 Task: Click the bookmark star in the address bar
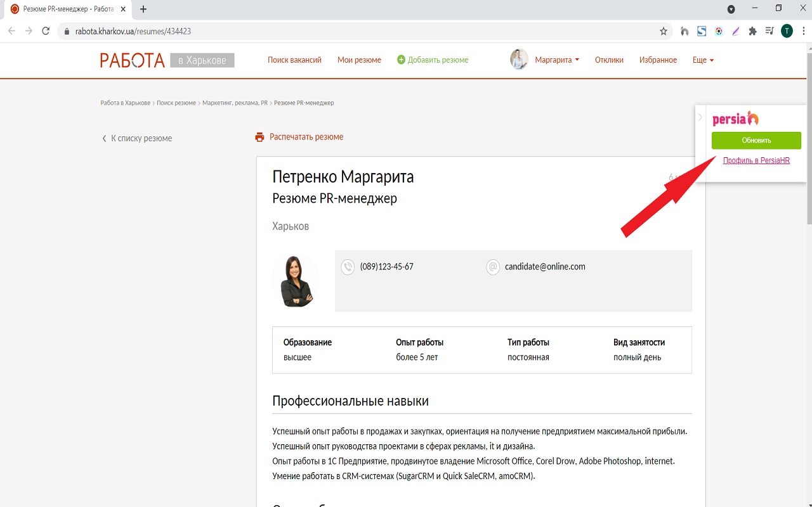[x=663, y=30]
